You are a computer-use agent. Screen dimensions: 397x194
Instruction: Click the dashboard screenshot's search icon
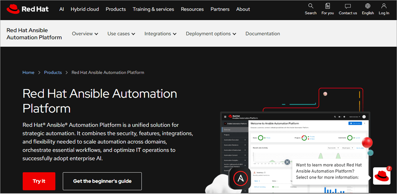pos(335,117)
